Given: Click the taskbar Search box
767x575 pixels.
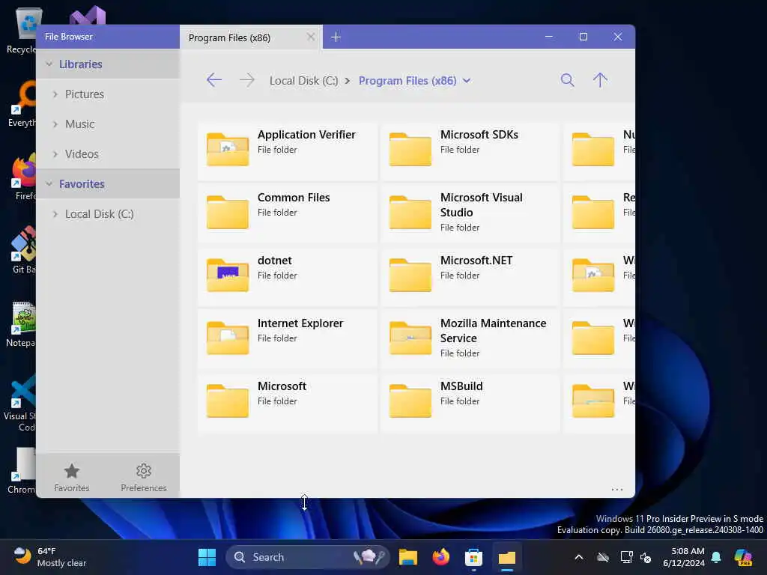Looking at the screenshot, I should pos(308,557).
